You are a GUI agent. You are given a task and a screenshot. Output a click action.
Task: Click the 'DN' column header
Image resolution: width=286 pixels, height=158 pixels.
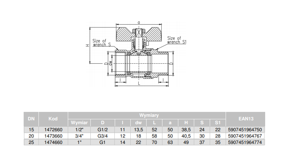pos(31,119)
